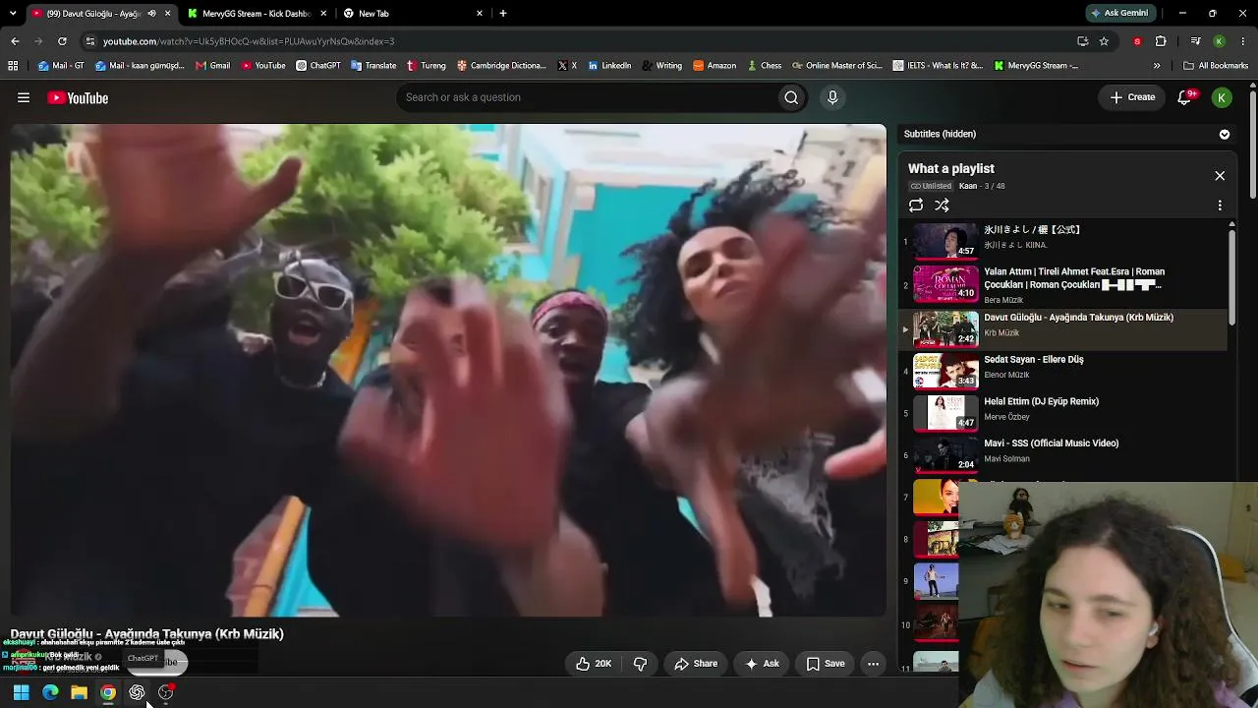Click the playlist panel scrollbar
This screenshot has width=1258, height=708.
(x=1231, y=275)
